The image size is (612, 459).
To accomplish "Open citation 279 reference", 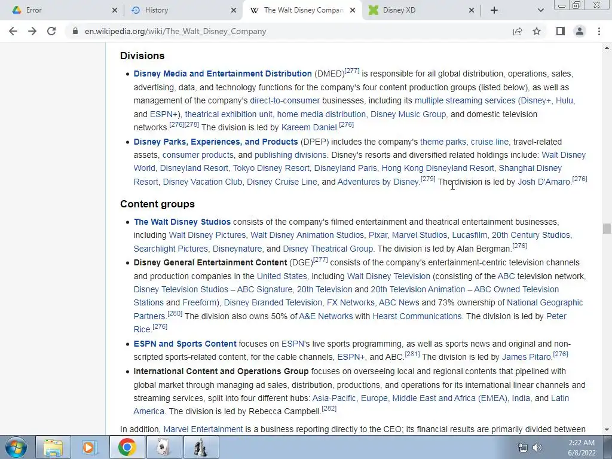I will [x=428, y=179].
